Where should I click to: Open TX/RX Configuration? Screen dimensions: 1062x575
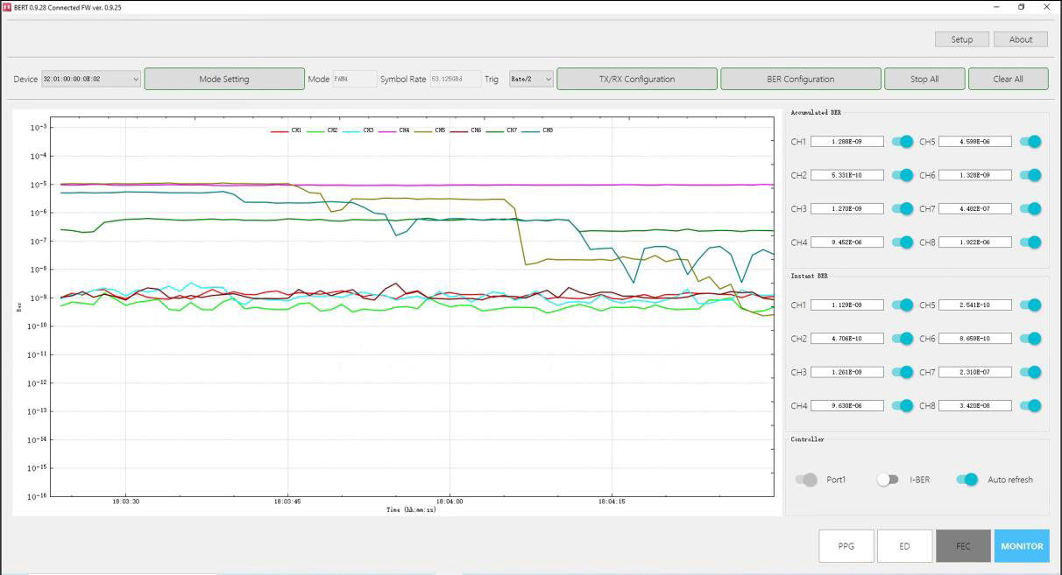(637, 80)
